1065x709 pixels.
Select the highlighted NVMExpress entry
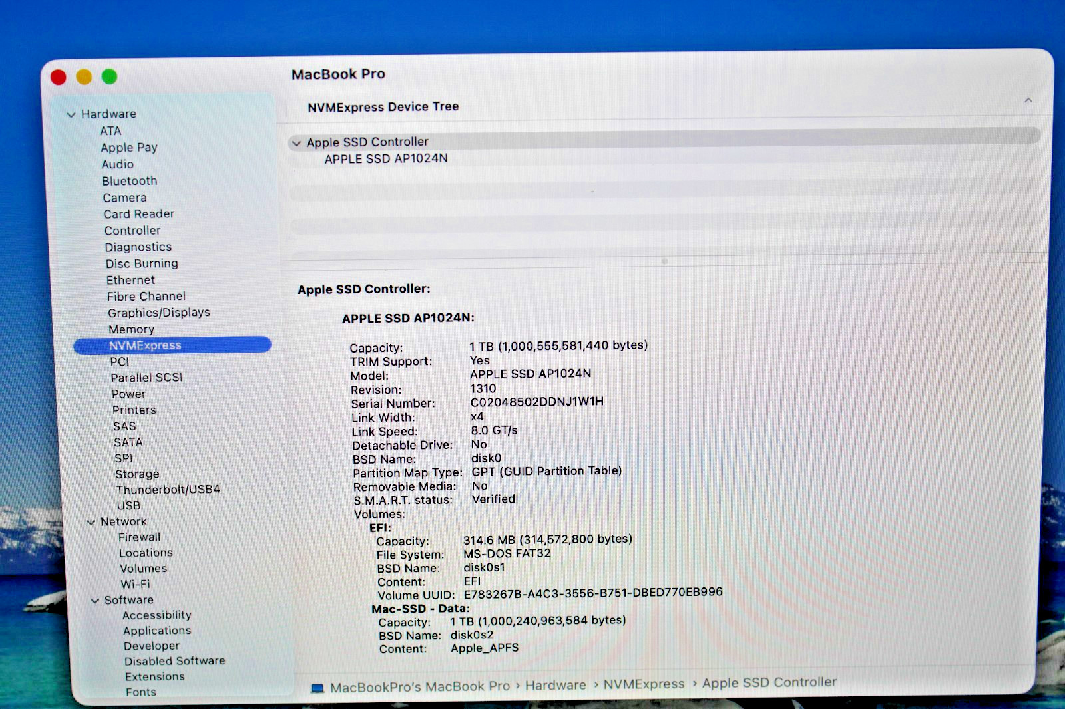point(172,345)
